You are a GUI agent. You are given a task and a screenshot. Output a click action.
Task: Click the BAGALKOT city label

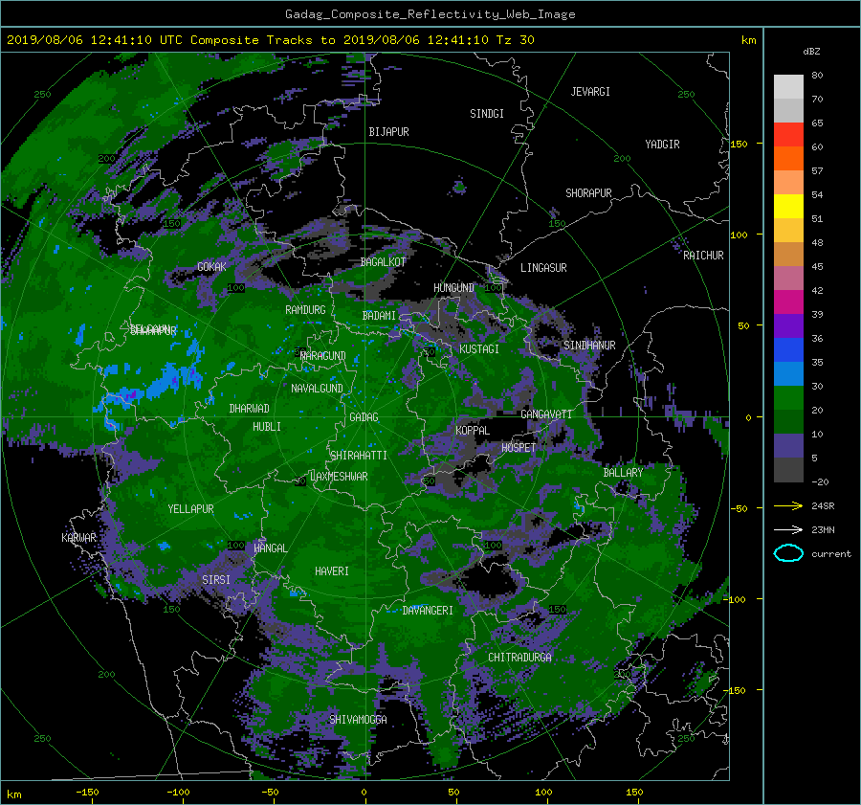point(383,262)
